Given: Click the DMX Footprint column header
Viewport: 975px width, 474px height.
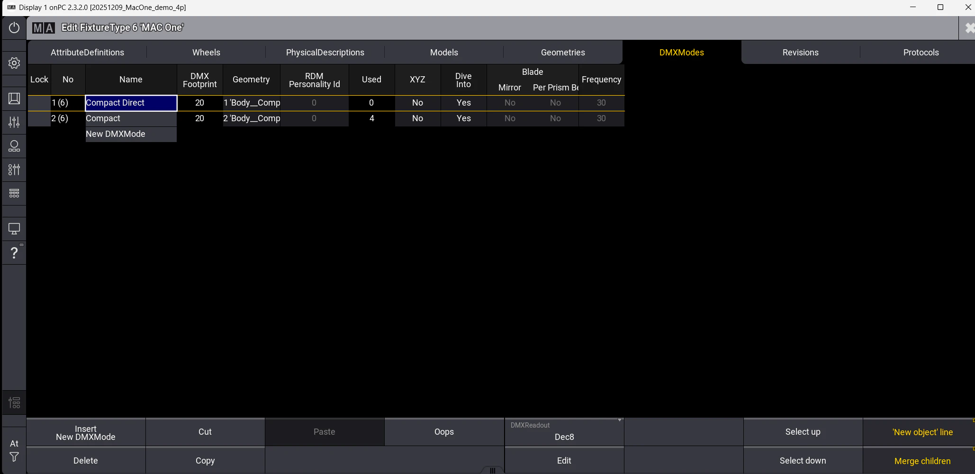Looking at the screenshot, I should click(199, 80).
